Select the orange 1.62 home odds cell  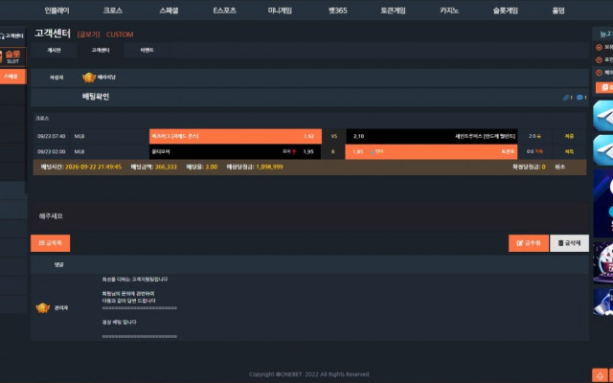[x=236, y=136]
